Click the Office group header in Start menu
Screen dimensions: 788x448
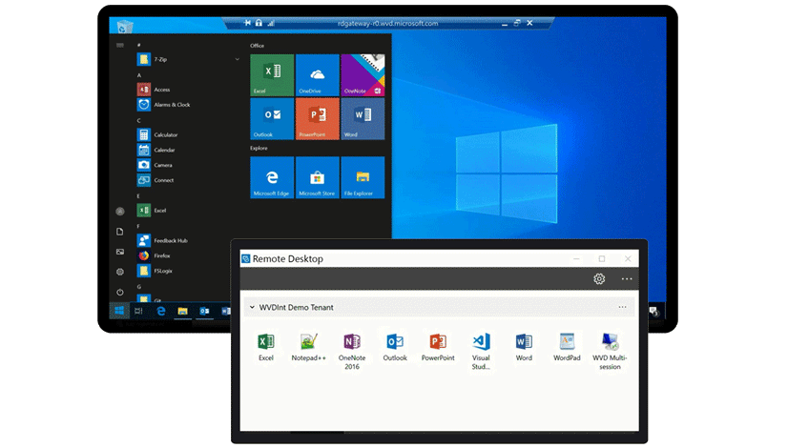(x=257, y=46)
